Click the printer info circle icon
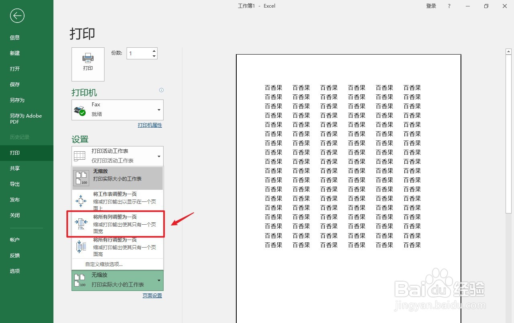 pyautogui.click(x=161, y=90)
